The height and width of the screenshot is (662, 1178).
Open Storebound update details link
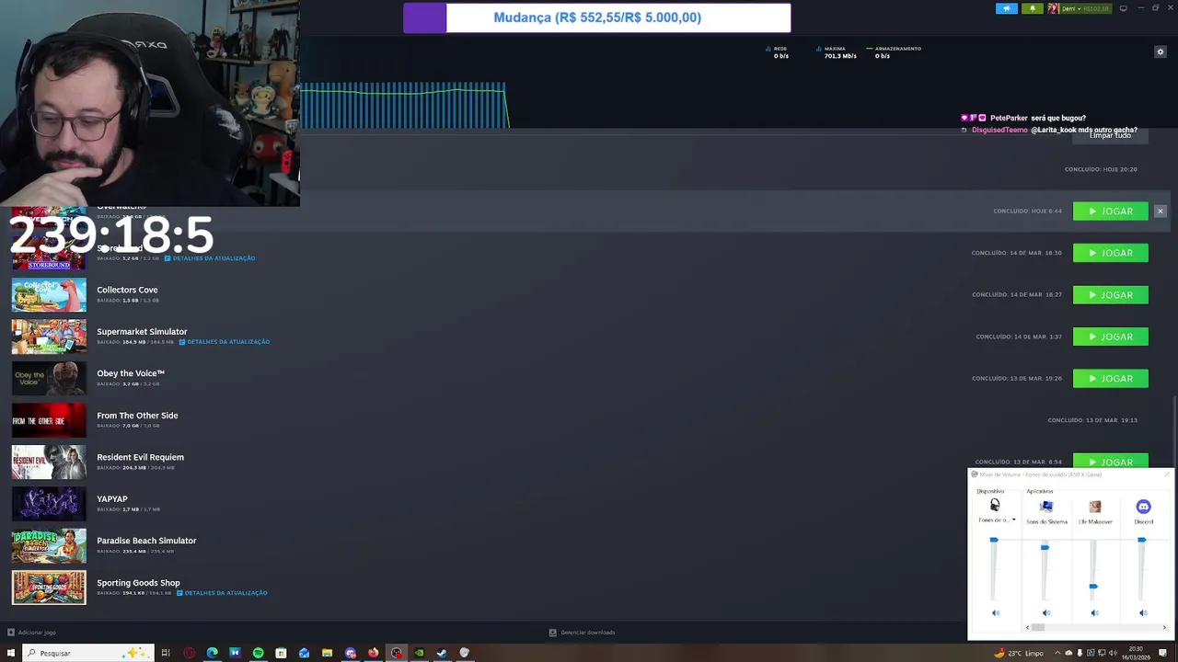(210, 258)
